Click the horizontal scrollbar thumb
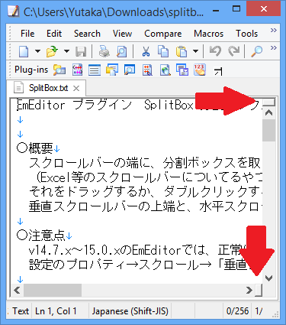The height and width of the screenshot is (325, 286). 53,290
